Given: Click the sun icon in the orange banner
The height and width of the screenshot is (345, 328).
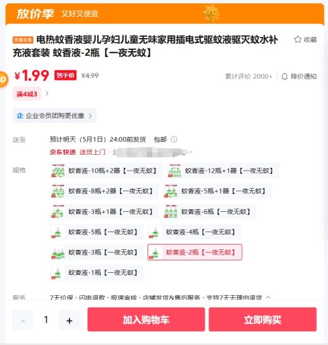Looking at the screenshot, I should [x=211, y=13].
